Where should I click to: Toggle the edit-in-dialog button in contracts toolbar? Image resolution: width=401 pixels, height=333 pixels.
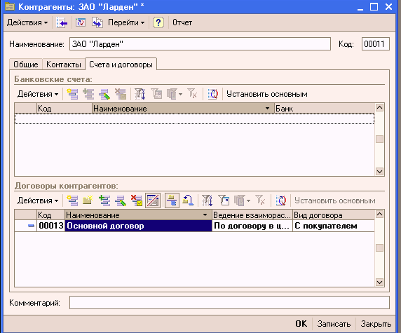153,201
